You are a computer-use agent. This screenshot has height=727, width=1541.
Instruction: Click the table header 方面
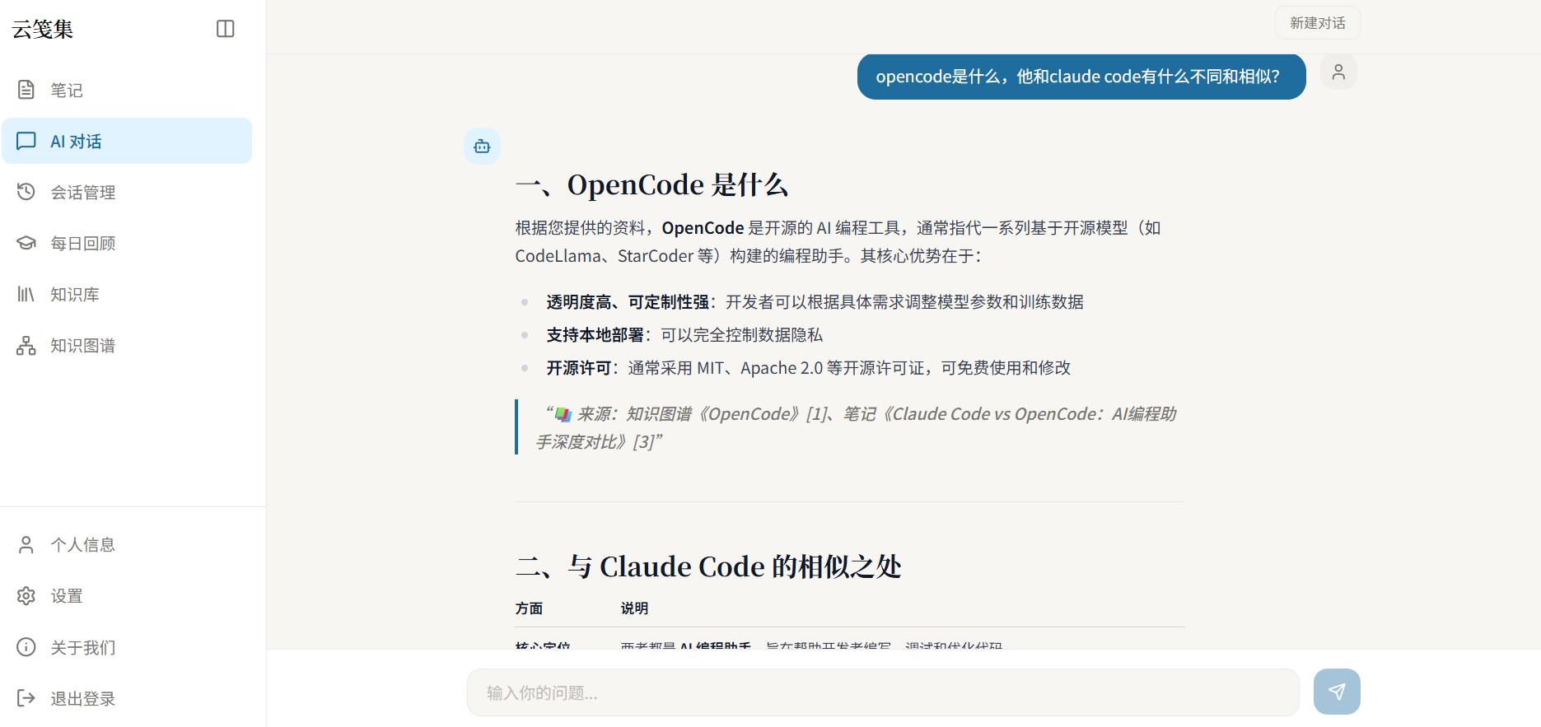pos(529,608)
